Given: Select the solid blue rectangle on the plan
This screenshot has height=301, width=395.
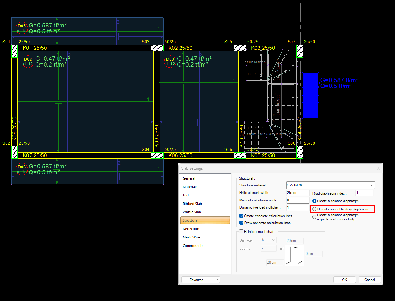Looking at the screenshot, I should 310,95.
